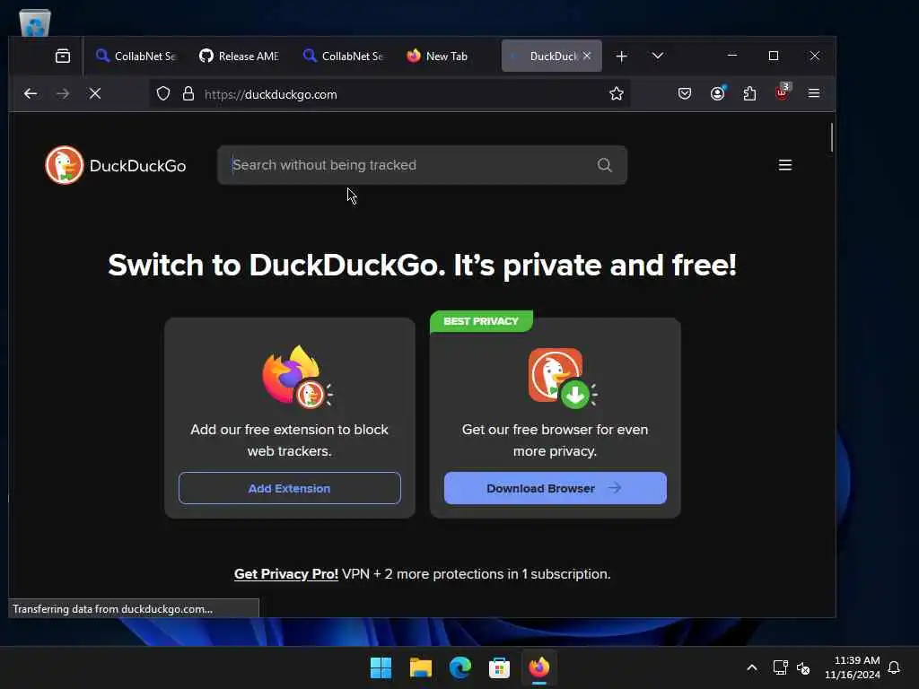Open the notifications bell icon
The width and height of the screenshot is (919, 689).
[894, 667]
